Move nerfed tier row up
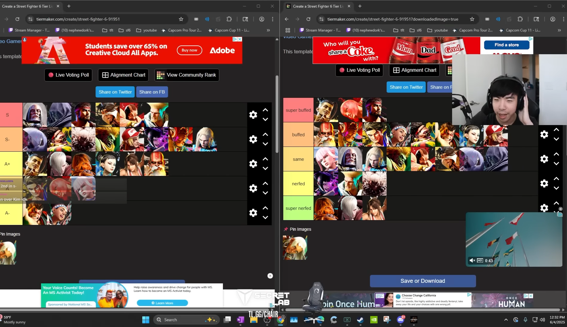 click(x=556, y=179)
